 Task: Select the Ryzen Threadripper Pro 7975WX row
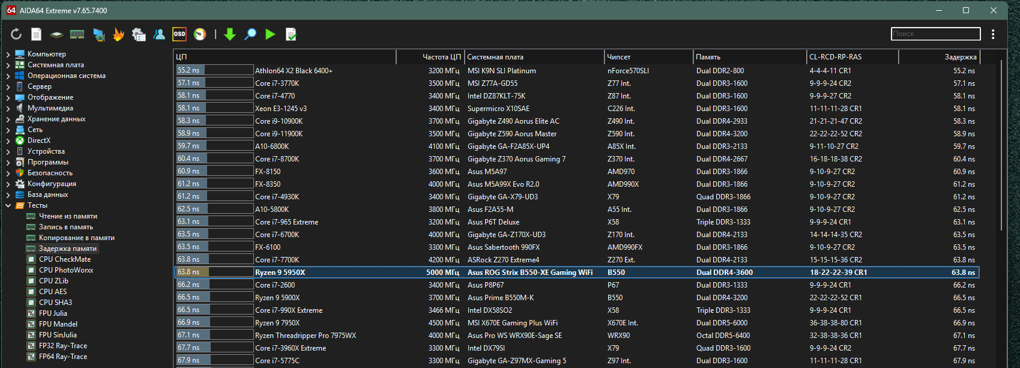pos(577,336)
